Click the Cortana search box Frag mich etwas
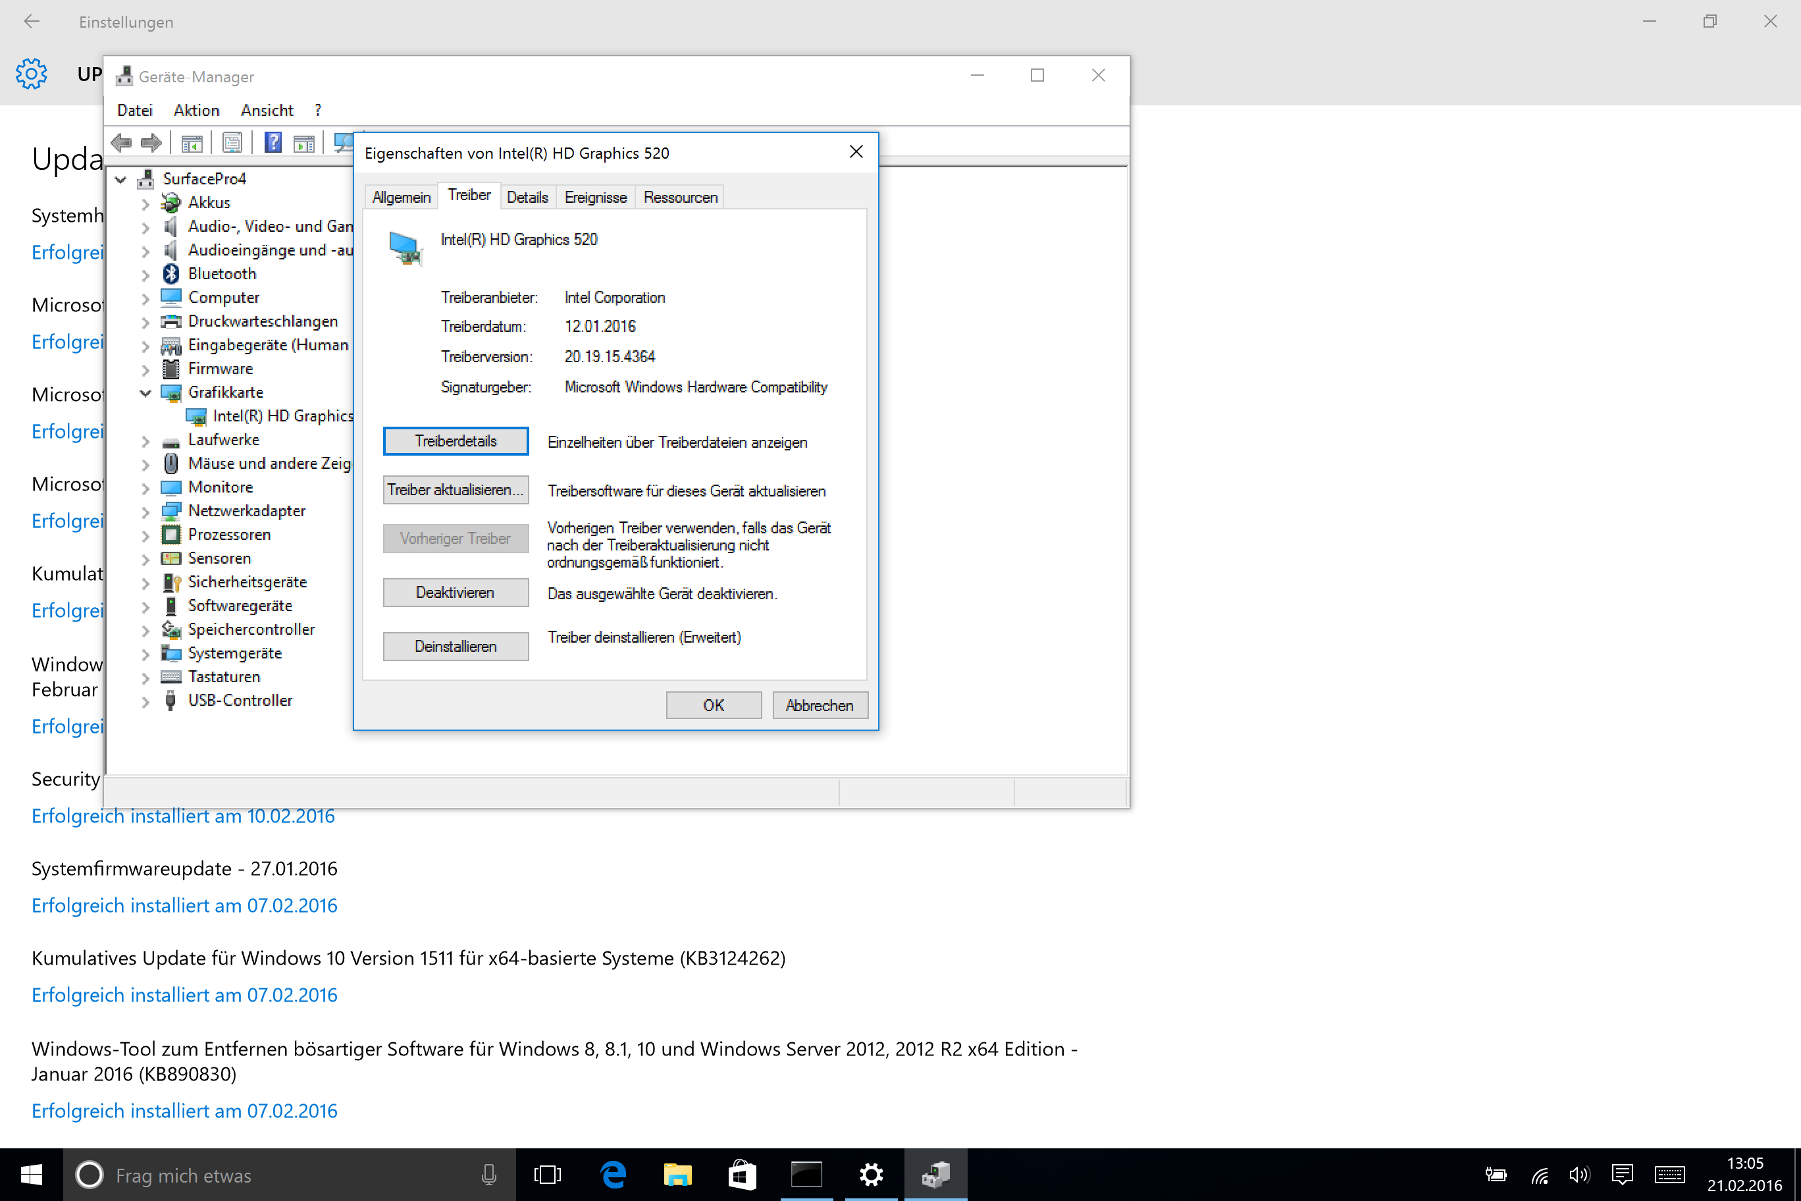Image resolution: width=1801 pixels, height=1201 pixels. click(x=290, y=1174)
